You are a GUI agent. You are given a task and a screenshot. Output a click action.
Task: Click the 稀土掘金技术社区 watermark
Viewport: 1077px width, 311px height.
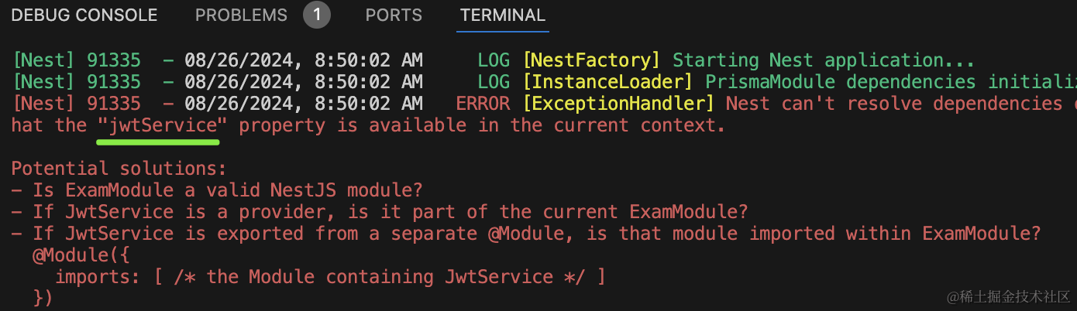click(x=1006, y=296)
